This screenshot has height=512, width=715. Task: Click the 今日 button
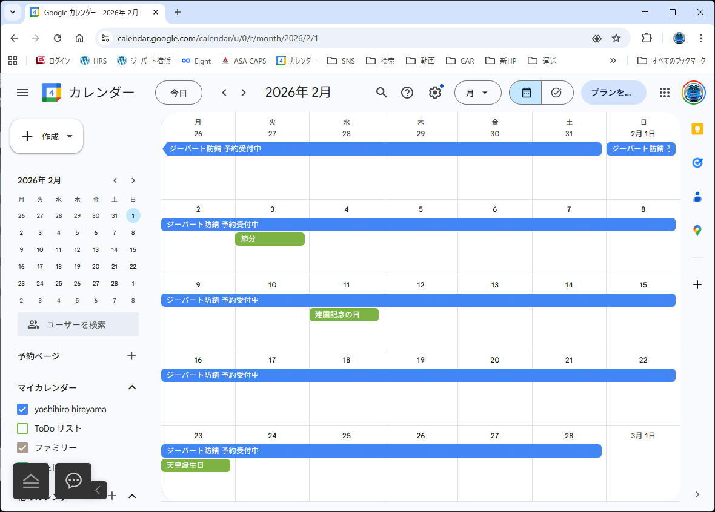tap(179, 93)
